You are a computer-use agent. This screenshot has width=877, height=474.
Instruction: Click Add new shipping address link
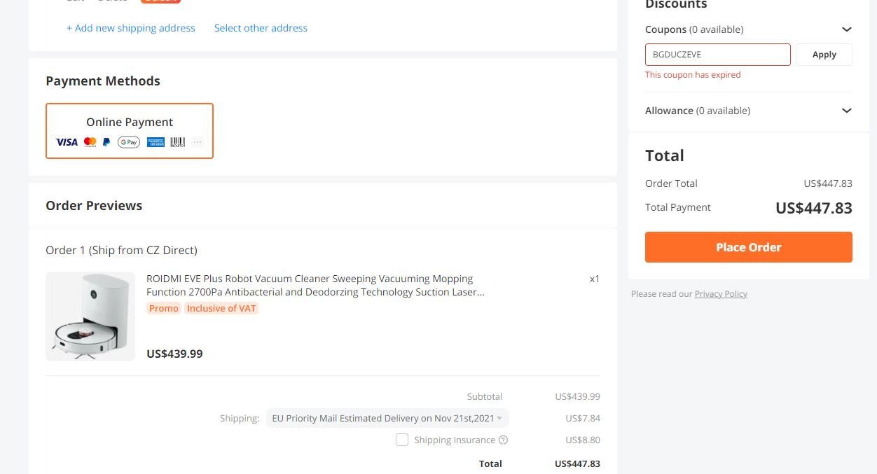tap(131, 28)
